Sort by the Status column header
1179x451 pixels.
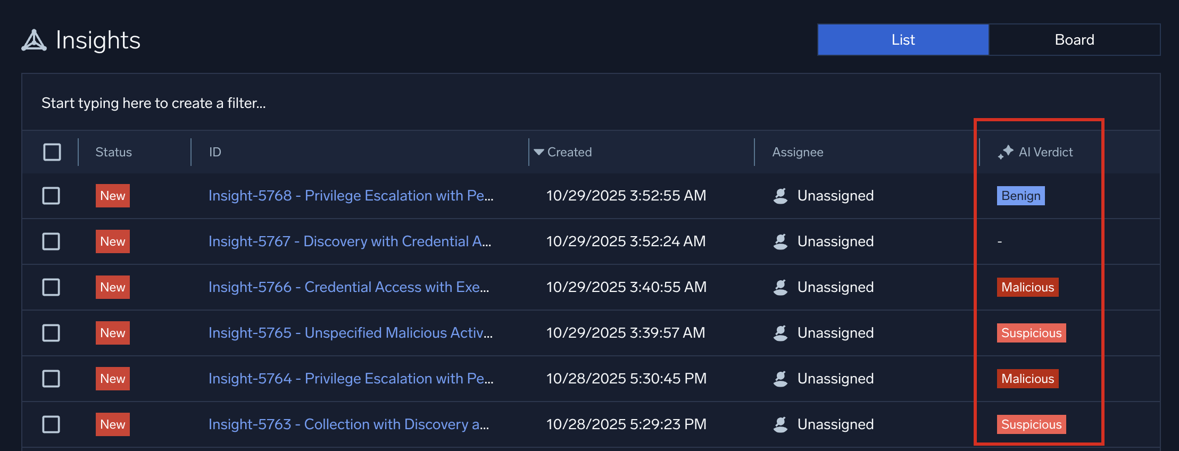113,152
